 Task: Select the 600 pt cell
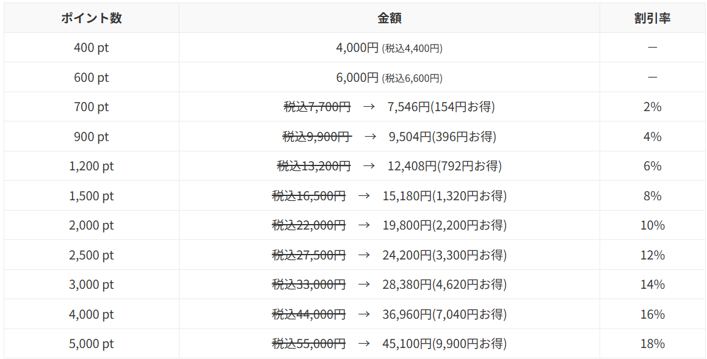(x=92, y=78)
